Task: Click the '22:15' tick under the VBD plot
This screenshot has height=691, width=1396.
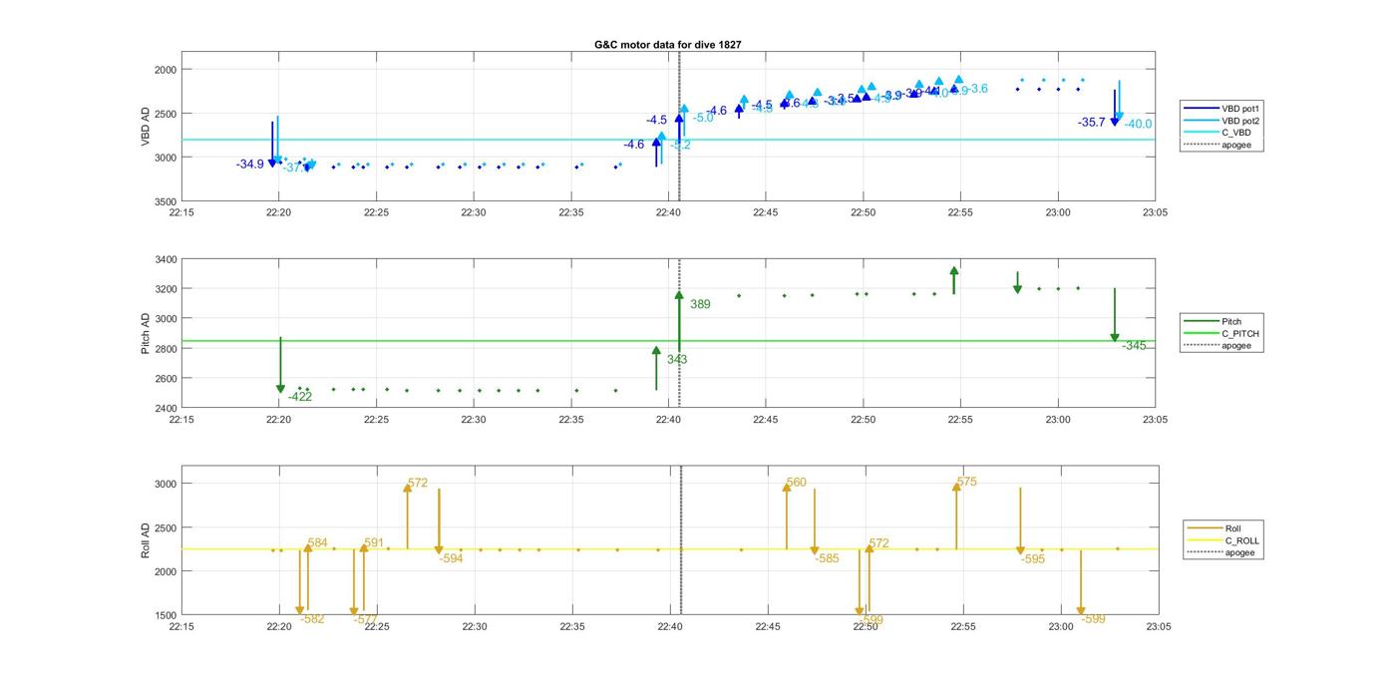Action: point(181,212)
